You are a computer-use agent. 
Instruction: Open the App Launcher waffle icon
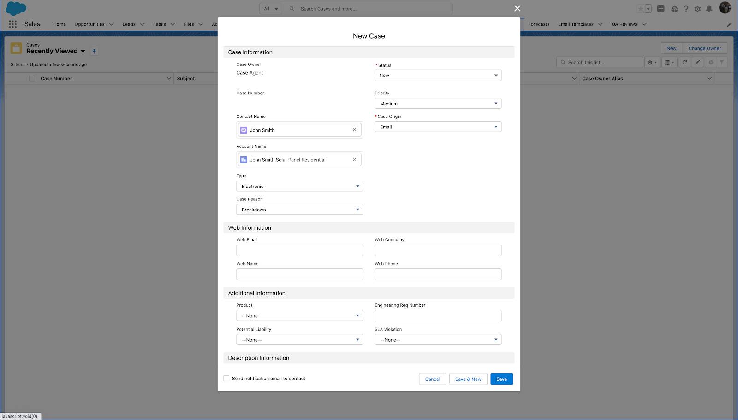[x=12, y=24]
